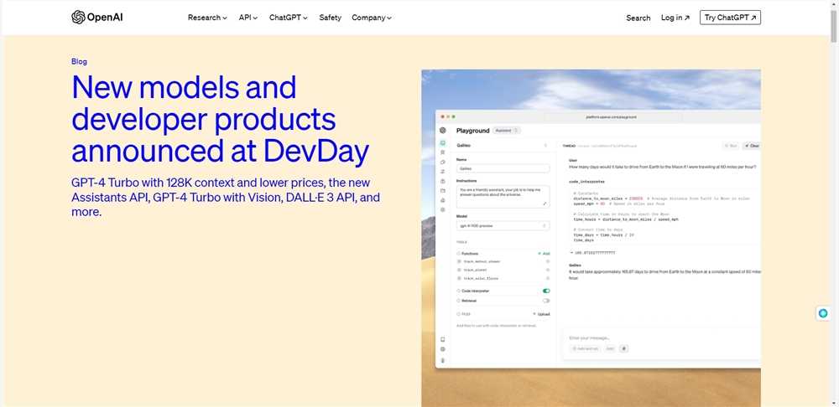Screen dimensions: 839x407
Task: Click the Try ChatGPT button
Action: tap(731, 18)
